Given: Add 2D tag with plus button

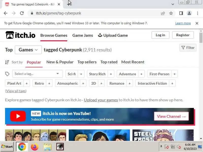Looking at the screenshot, I should tap(101, 83).
